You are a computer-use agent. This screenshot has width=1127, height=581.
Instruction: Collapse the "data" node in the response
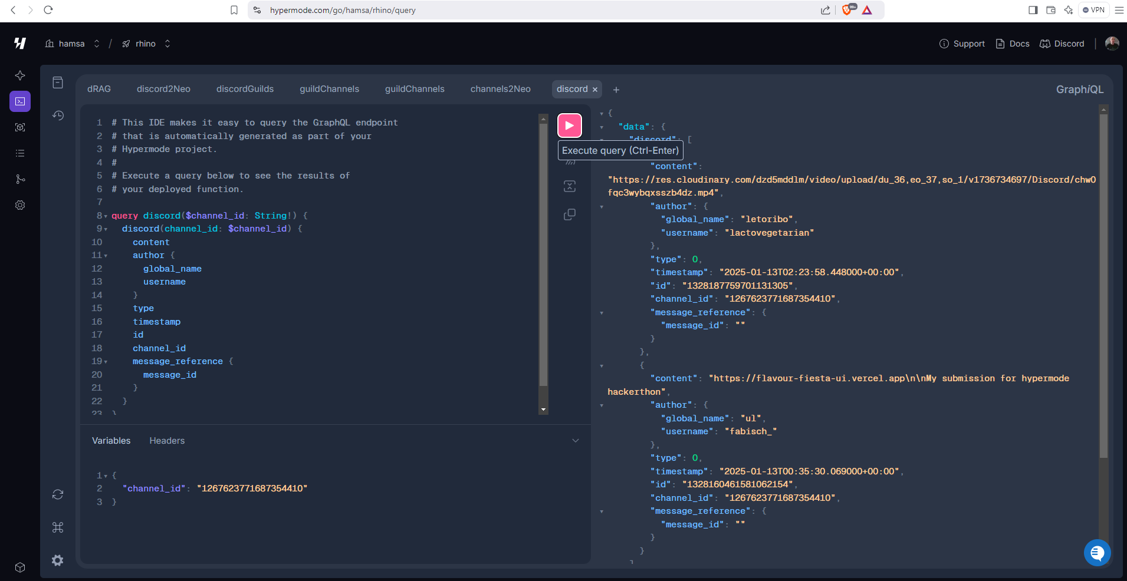coord(602,127)
